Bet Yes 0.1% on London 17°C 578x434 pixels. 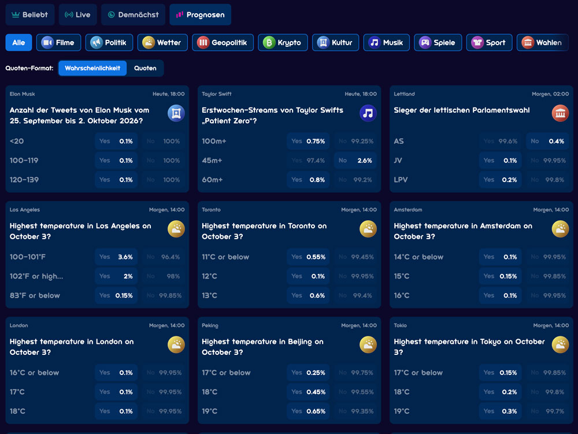(116, 392)
